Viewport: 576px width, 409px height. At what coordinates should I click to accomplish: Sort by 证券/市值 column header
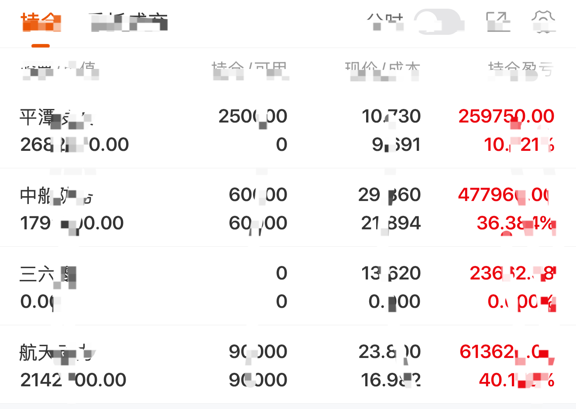coord(60,70)
